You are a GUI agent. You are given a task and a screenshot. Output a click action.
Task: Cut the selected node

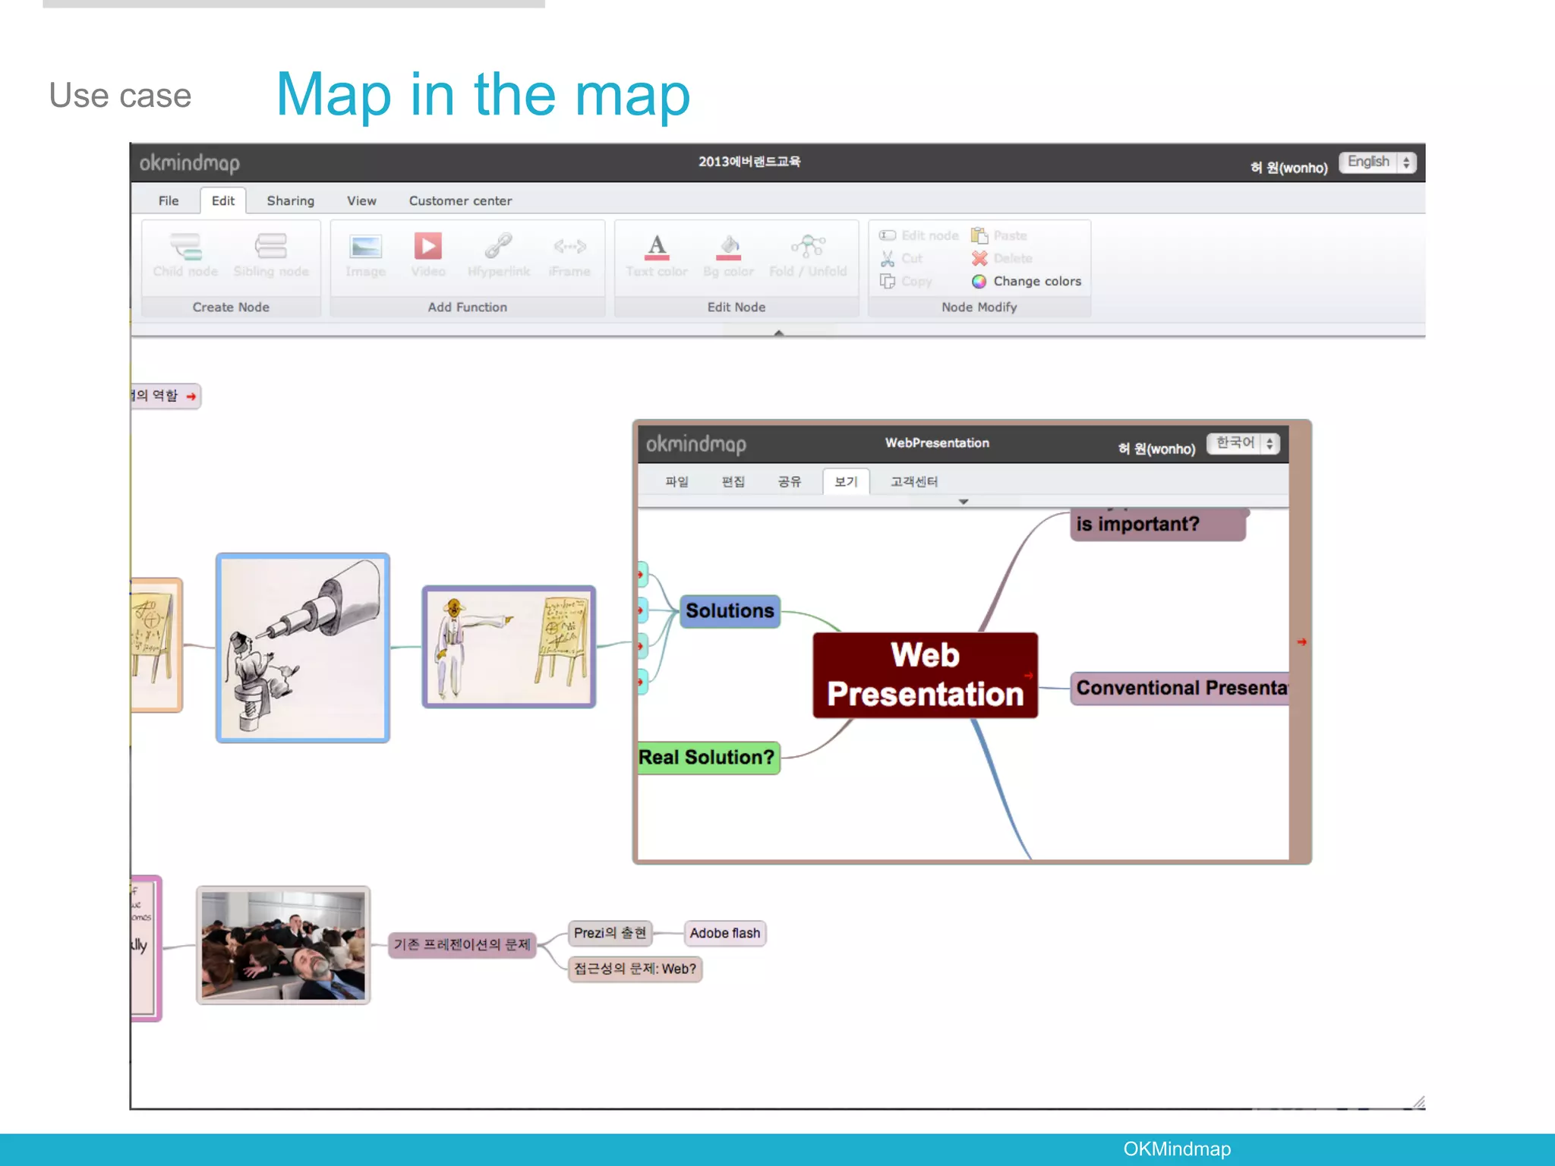pyautogui.click(x=901, y=258)
